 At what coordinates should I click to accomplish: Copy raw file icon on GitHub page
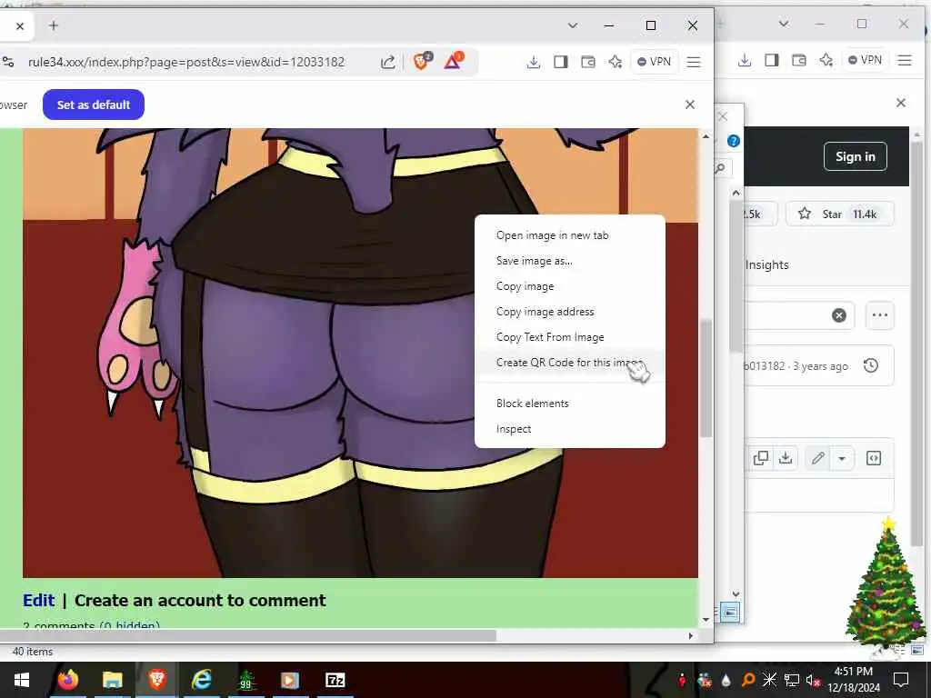click(x=761, y=458)
